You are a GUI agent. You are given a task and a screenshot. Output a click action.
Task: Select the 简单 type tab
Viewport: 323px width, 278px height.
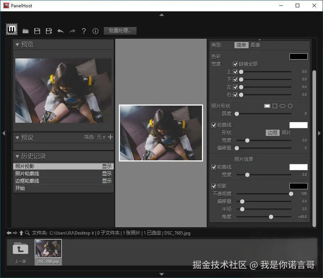click(241, 45)
